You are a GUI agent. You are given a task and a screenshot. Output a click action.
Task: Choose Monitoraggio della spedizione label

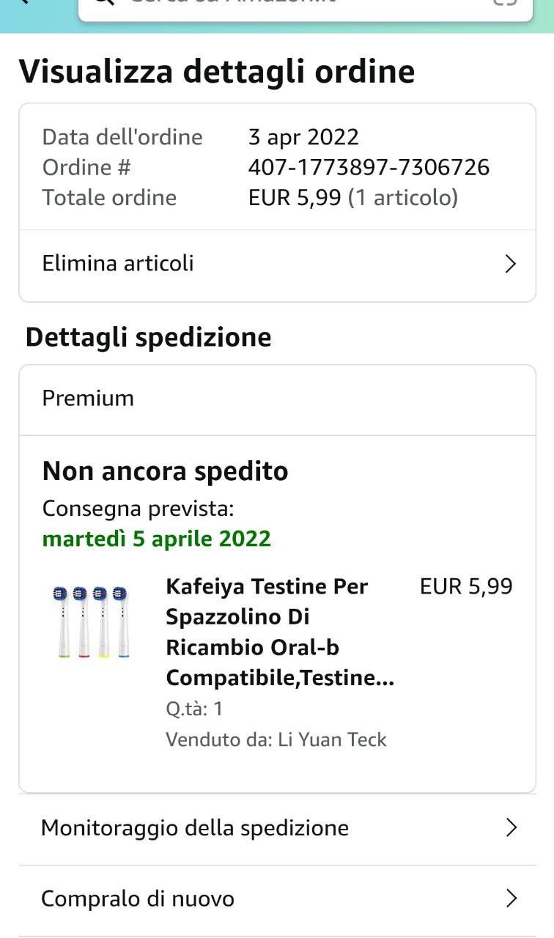click(x=195, y=828)
